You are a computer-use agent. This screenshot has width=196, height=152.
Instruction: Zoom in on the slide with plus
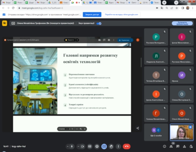(85, 129)
